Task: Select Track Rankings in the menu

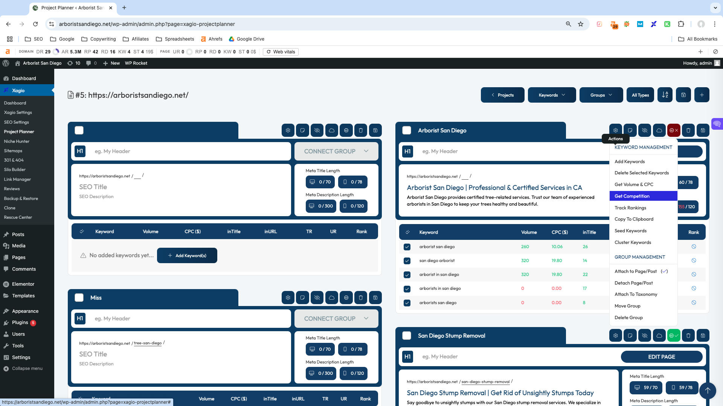Action: pyautogui.click(x=643, y=208)
